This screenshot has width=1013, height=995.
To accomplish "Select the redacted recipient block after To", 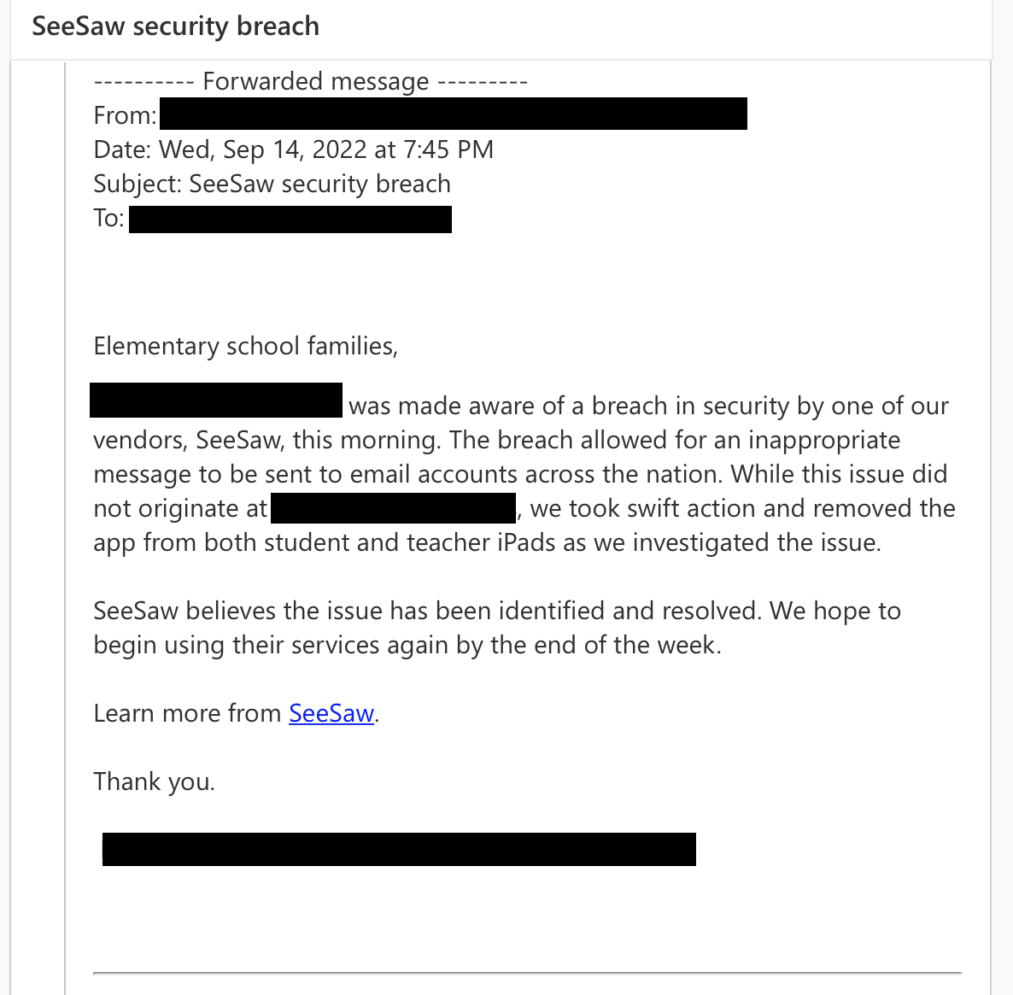I will coord(290,219).
